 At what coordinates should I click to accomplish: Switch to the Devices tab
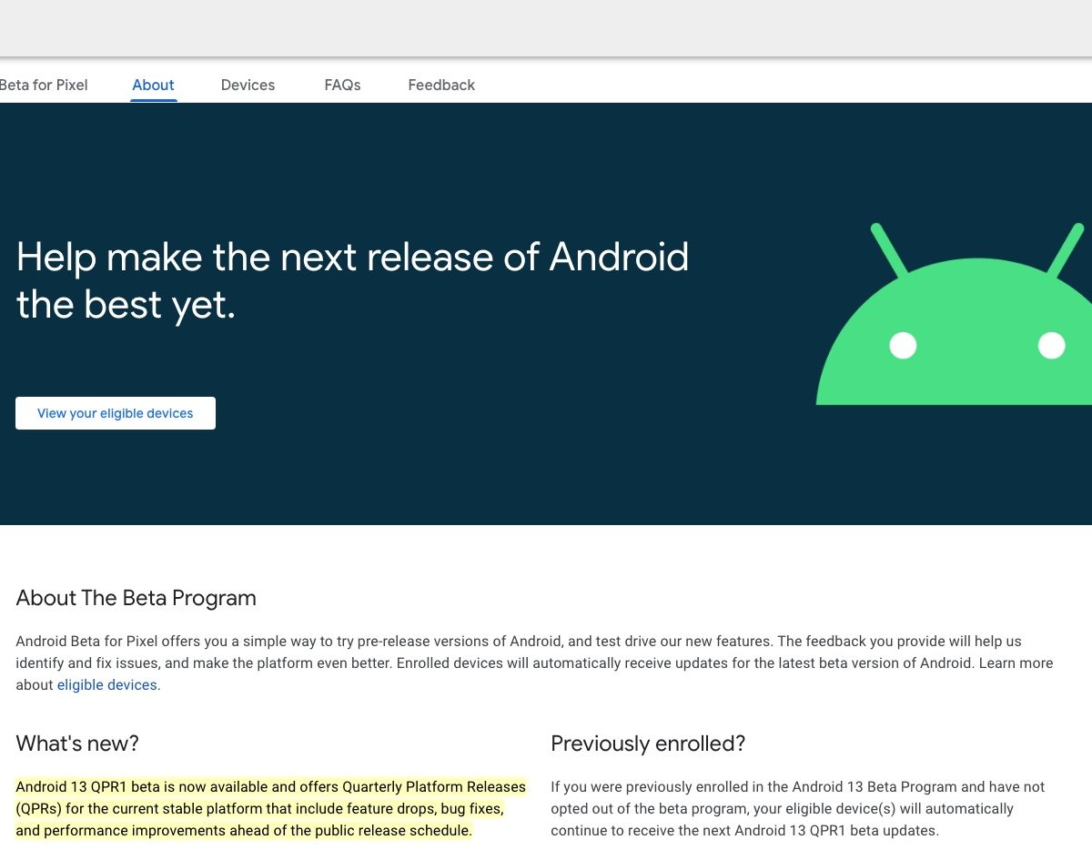click(248, 85)
